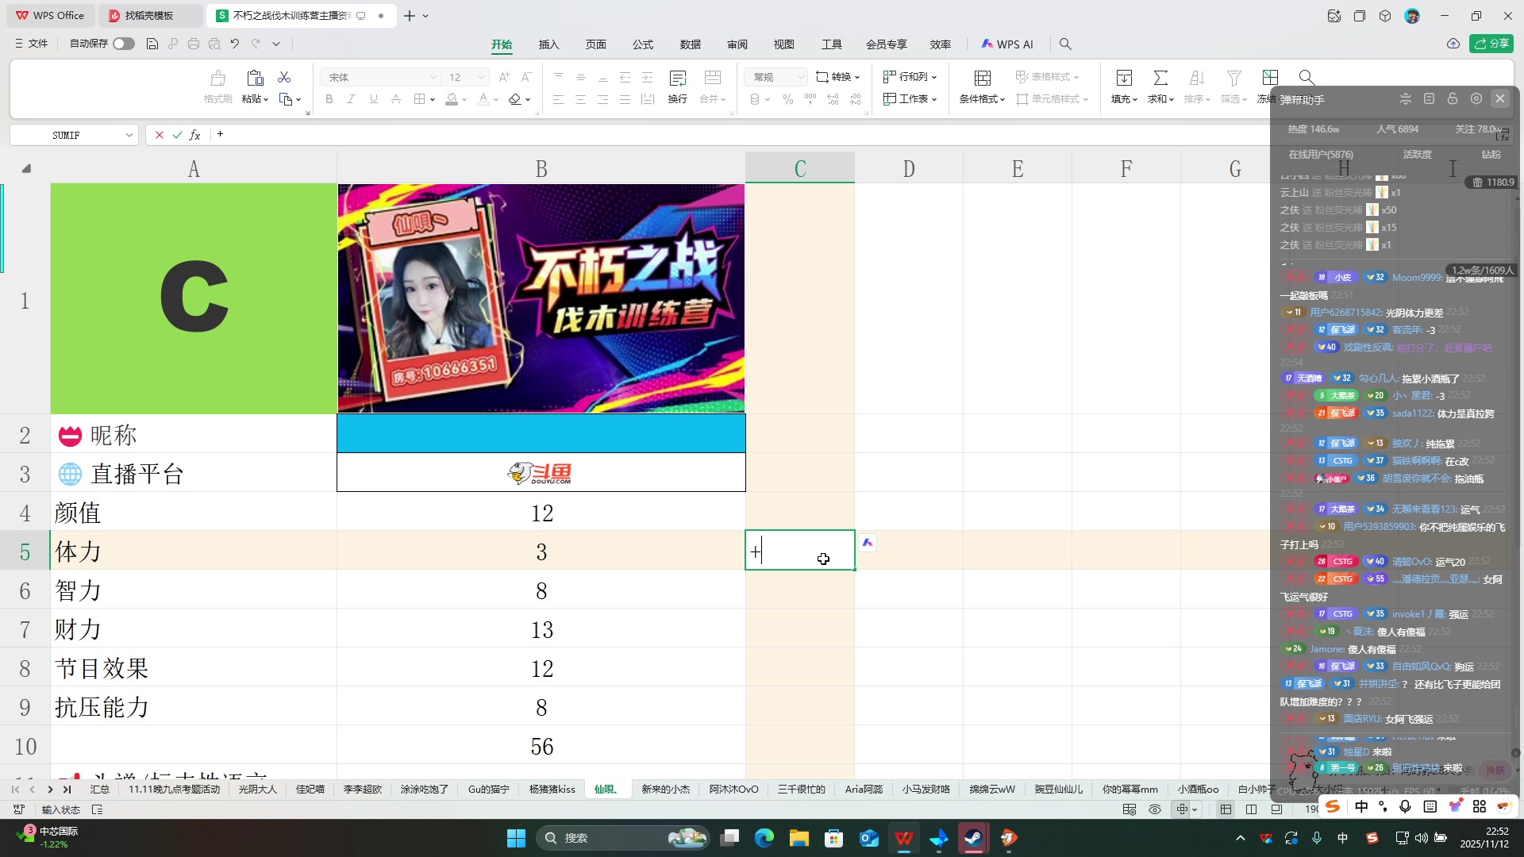The image size is (1524, 857).
Task: Open the Fill (填充) tool
Action: point(1123,87)
